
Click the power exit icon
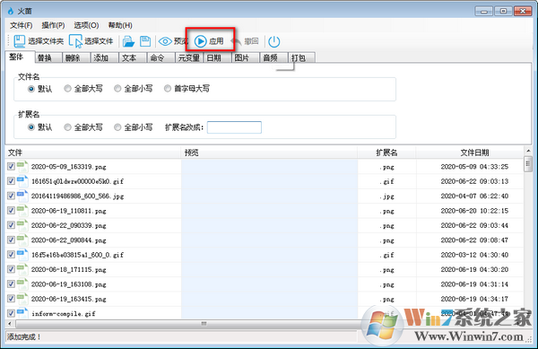(274, 41)
